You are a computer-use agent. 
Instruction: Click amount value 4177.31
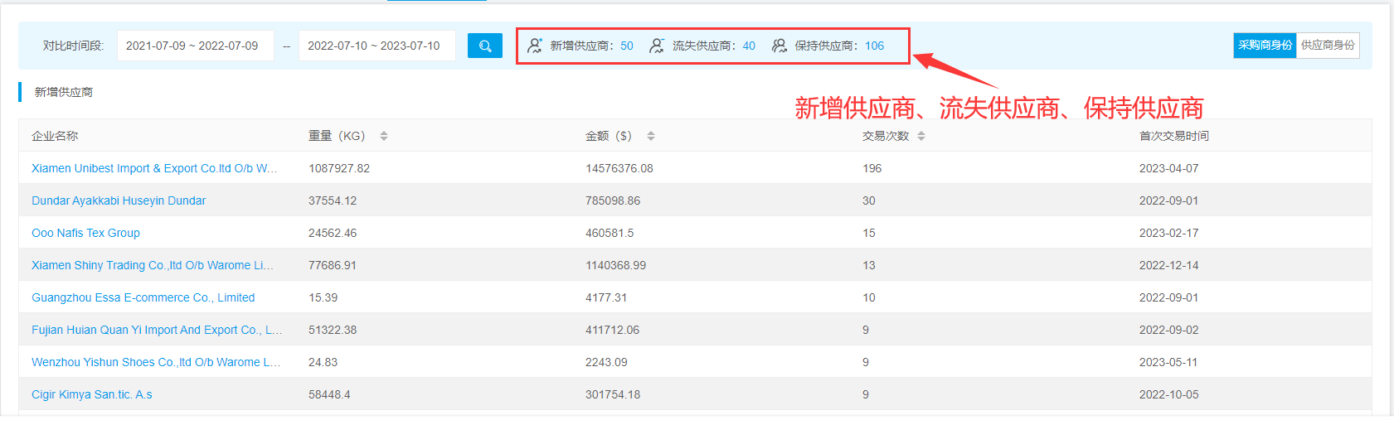pos(606,297)
